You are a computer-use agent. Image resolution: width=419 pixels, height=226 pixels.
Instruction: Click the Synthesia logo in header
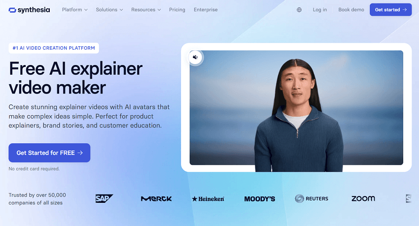pyautogui.click(x=29, y=10)
